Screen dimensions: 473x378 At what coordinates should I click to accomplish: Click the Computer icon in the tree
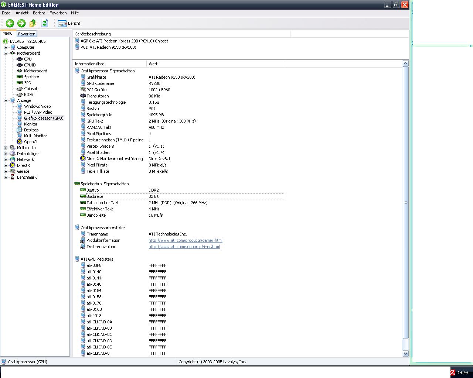tap(13, 47)
